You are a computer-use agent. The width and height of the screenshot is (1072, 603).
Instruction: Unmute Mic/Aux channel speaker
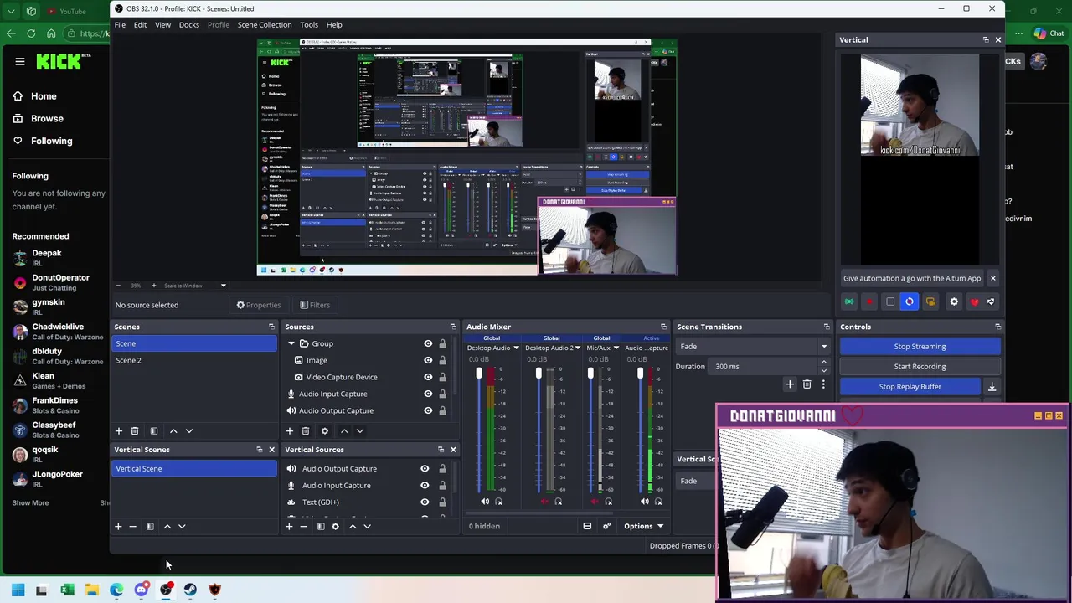coord(595,502)
